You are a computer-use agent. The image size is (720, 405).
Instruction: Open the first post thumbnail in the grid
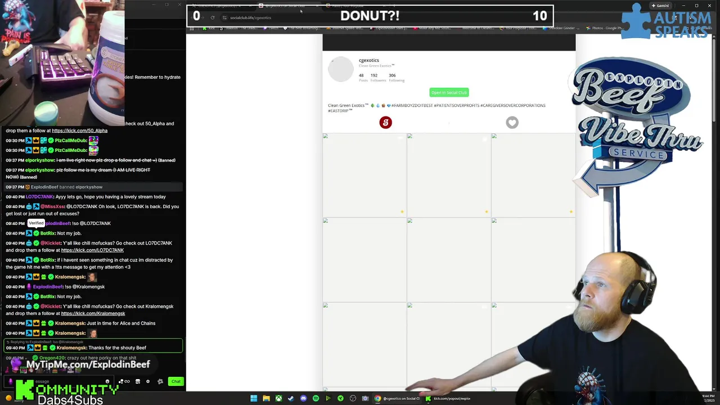point(364,175)
